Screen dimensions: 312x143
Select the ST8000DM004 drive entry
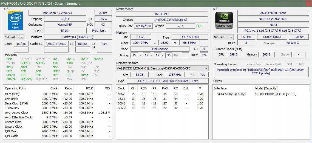(x=276, y=94)
